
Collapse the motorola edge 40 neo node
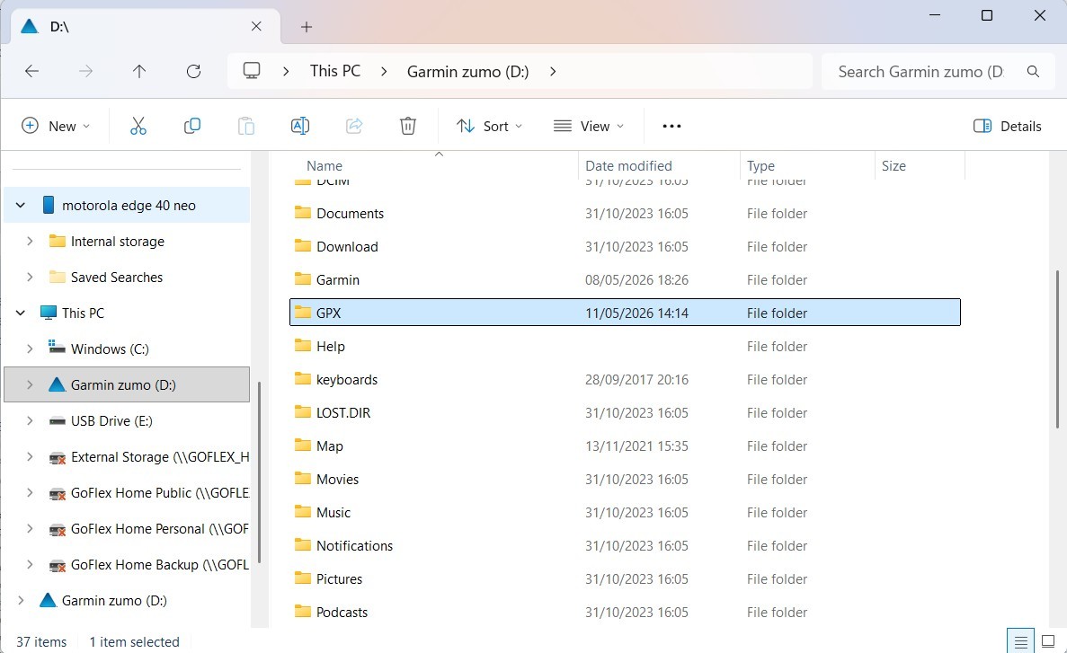[x=21, y=205]
